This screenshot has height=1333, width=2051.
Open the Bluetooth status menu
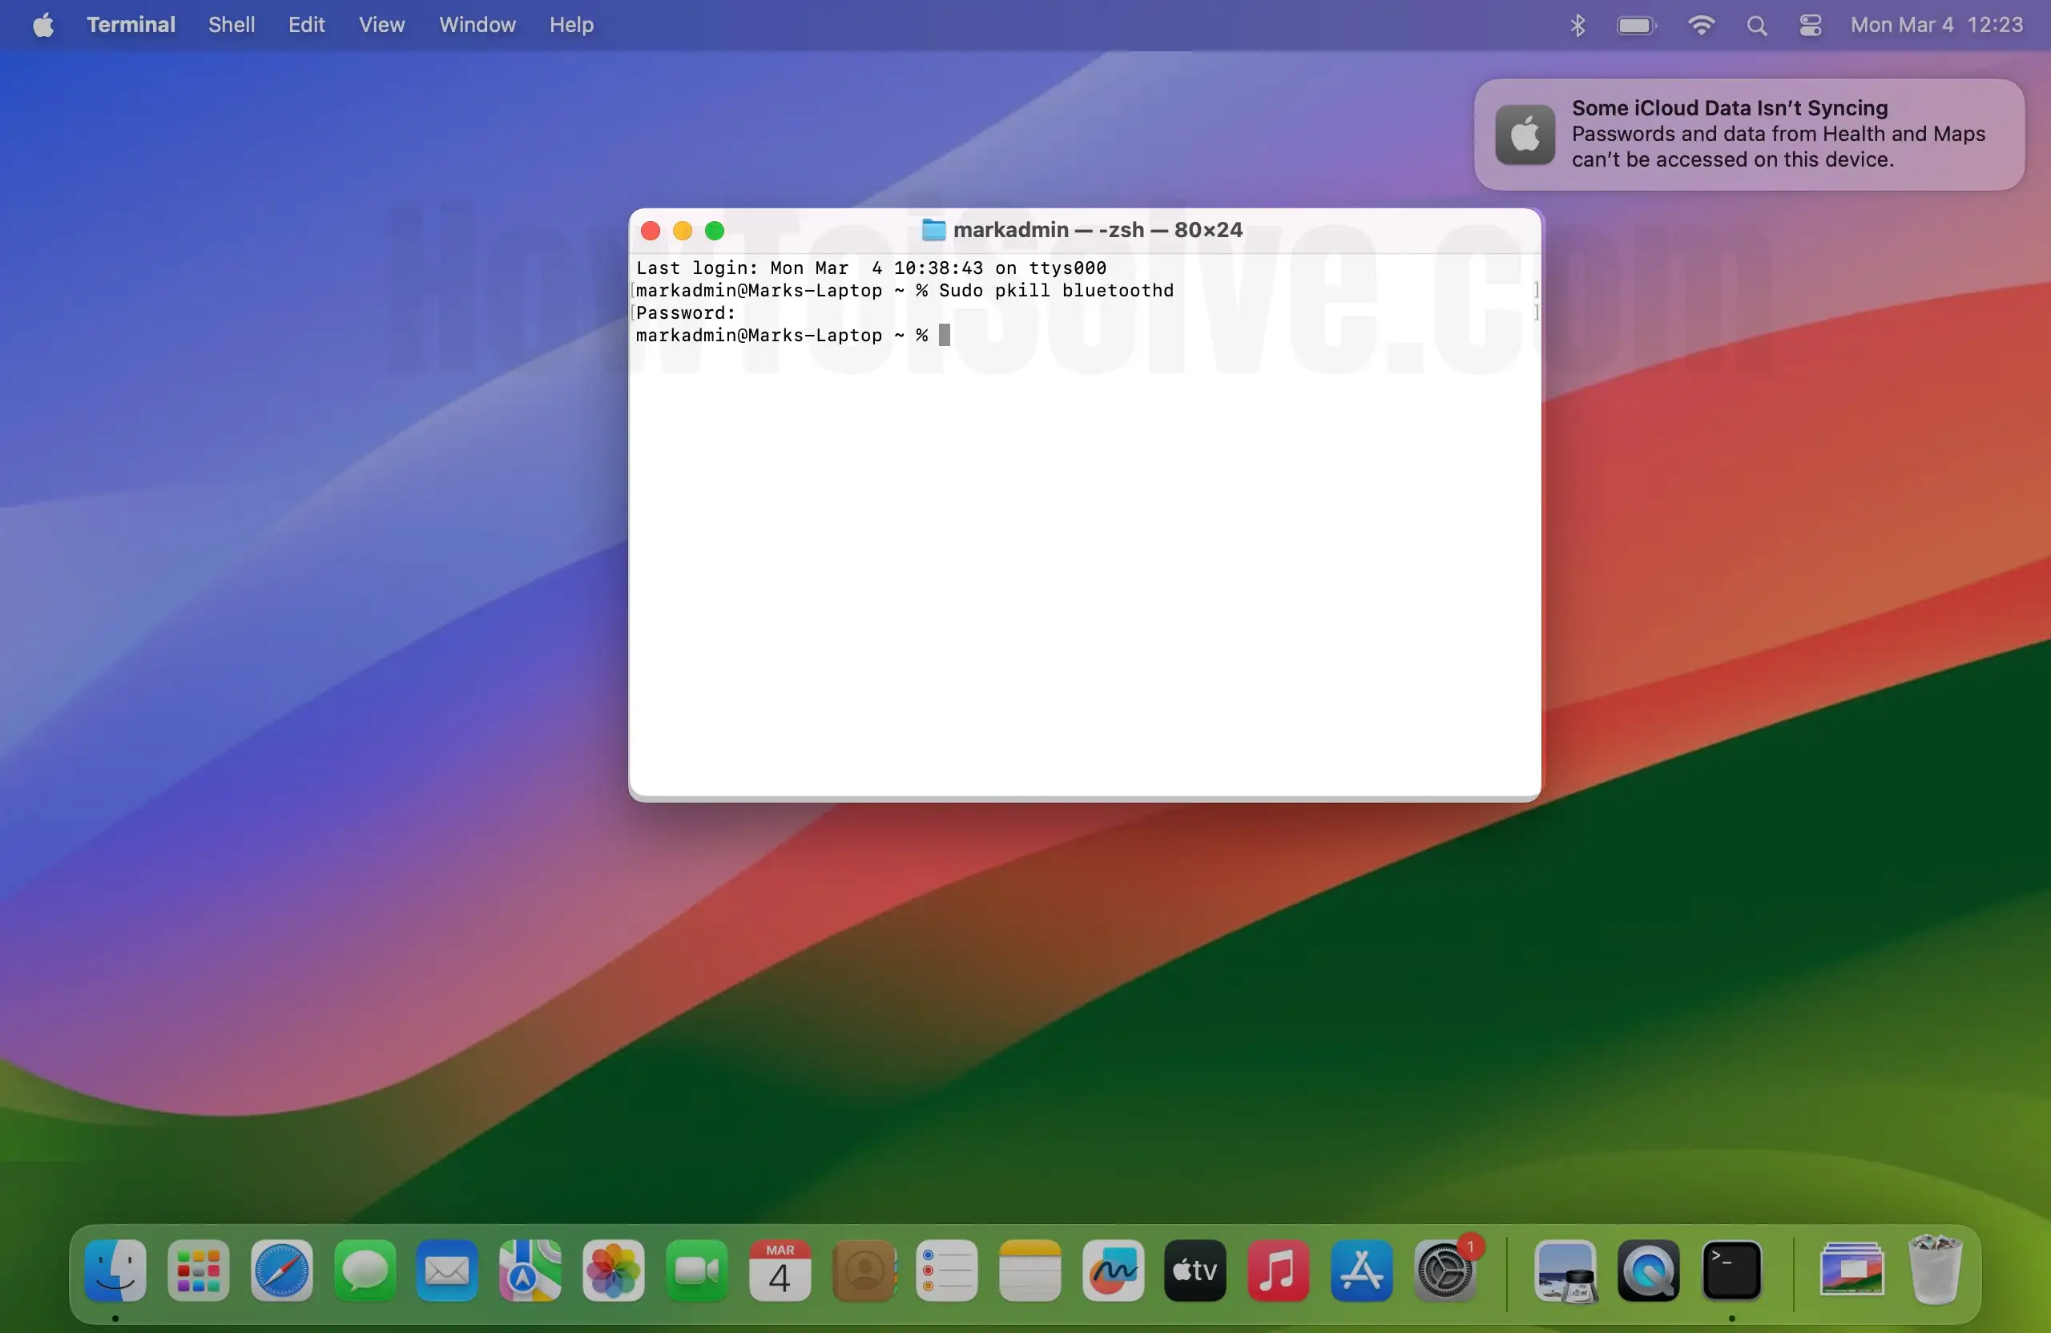point(1577,25)
